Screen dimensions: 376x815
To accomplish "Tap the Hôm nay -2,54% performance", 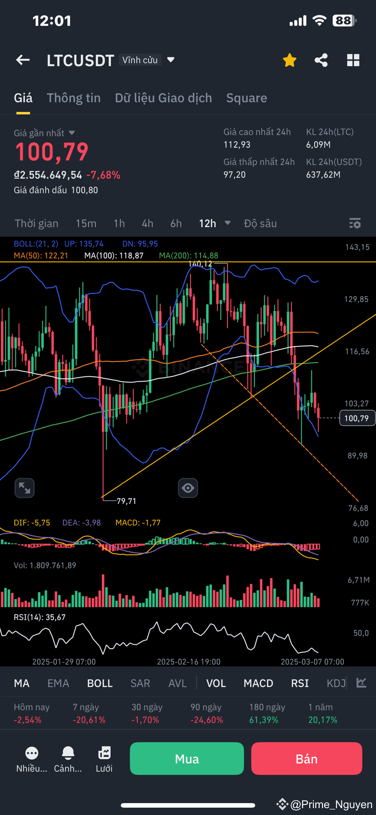I will coord(32,714).
